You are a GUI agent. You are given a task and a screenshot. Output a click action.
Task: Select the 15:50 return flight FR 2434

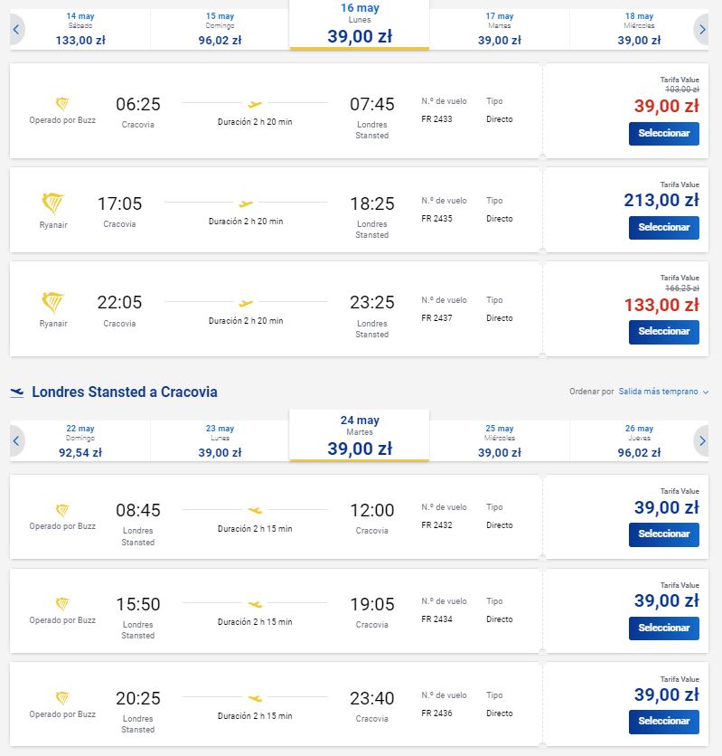[664, 628]
